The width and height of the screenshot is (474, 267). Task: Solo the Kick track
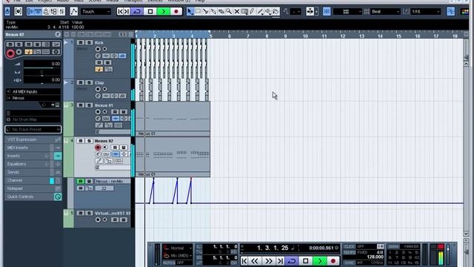pos(89,42)
